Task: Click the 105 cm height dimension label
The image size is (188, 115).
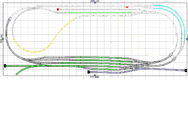Action: tap(1, 39)
